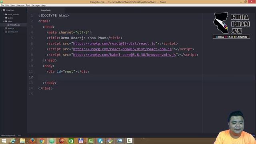This screenshot has height=144, width=256.
Task: Click line number 15 in gutter
Action: coord(31,94)
